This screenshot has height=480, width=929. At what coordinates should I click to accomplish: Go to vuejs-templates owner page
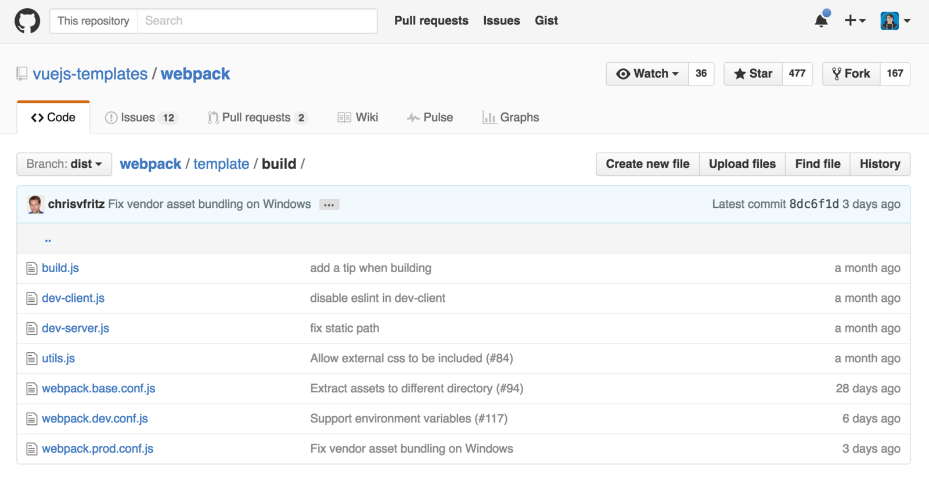click(x=90, y=74)
